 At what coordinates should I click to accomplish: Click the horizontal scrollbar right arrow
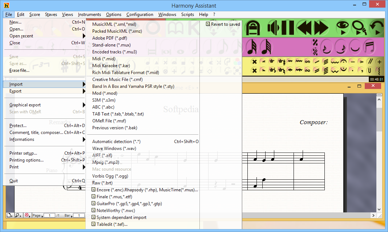(373, 215)
